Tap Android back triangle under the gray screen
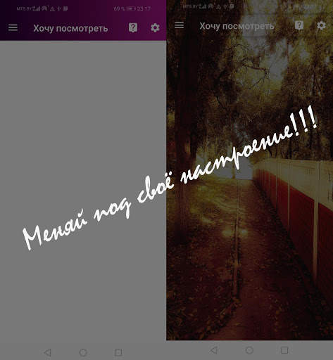Viewport: 333px width, 360px height. (47, 352)
